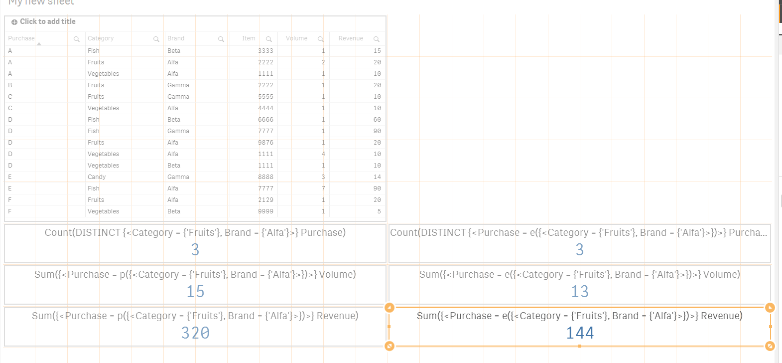This screenshot has width=782, height=363.
Task: Click Category Fish in Item 6666 row
Action: [94, 120]
